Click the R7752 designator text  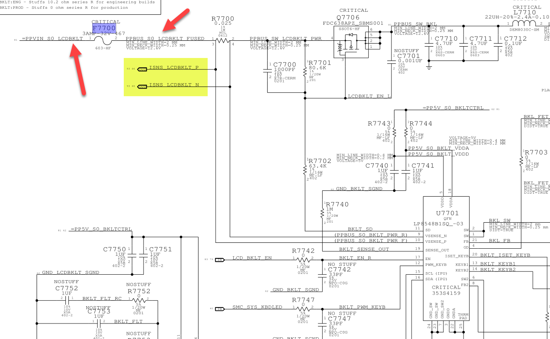(x=138, y=291)
